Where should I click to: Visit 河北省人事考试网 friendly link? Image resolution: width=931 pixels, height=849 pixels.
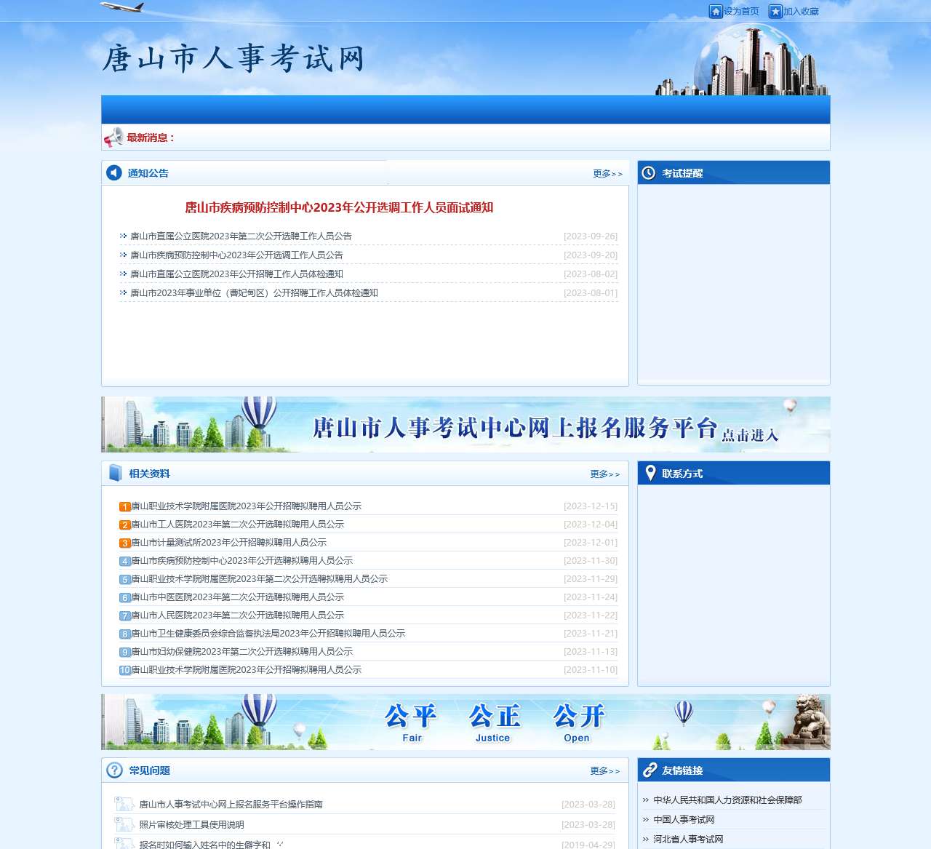(688, 839)
